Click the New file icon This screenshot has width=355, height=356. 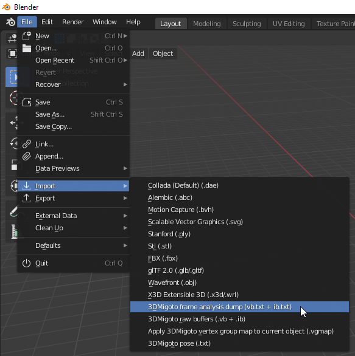(x=27, y=36)
